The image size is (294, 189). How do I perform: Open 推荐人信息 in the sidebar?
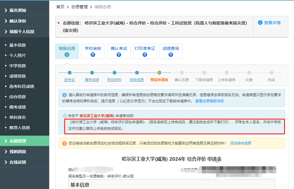19,128
